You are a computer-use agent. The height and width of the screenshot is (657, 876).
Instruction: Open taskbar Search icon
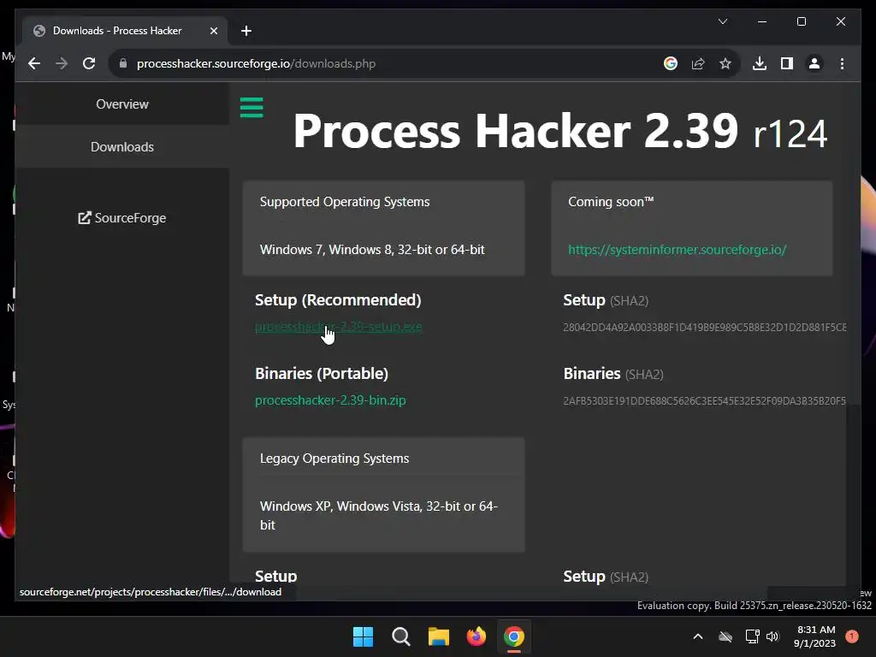click(x=401, y=636)
